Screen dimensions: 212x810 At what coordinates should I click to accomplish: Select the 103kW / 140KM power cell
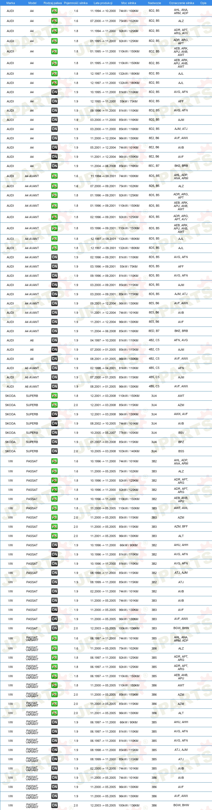129,451
